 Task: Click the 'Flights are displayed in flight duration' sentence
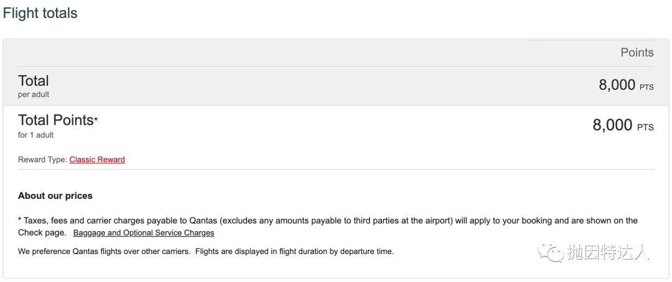[x=295, y=252]
